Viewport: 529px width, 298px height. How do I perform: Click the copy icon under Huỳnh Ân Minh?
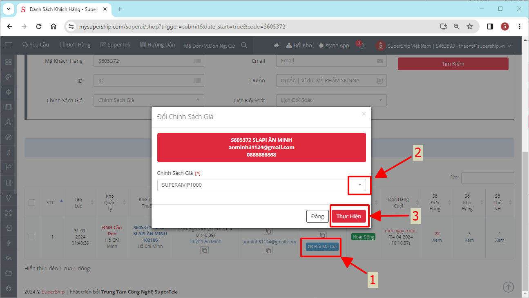click(x=204, y=250)
